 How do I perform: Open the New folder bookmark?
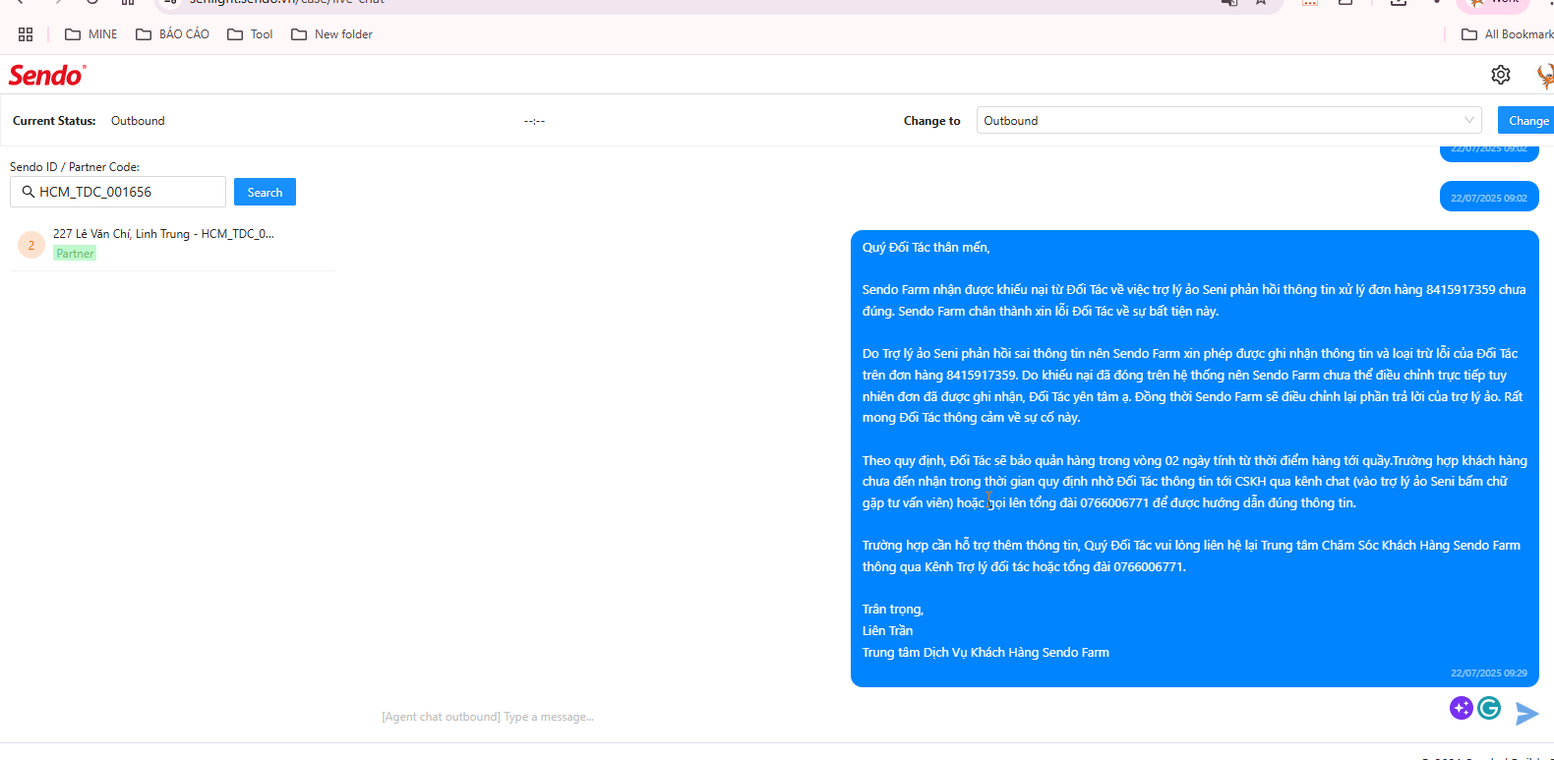(331, 34)
